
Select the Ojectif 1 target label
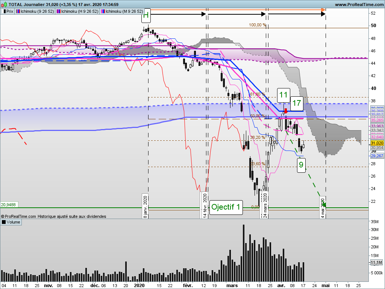point(226,207)
